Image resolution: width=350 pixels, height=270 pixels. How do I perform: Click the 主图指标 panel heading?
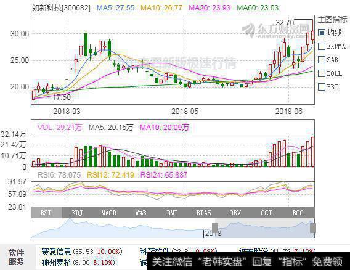(x=332, y=20)
